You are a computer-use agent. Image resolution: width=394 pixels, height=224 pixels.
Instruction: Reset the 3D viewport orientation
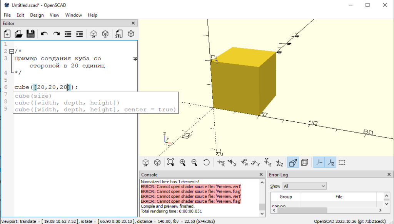pyautogui.click(x=206, y=162)
